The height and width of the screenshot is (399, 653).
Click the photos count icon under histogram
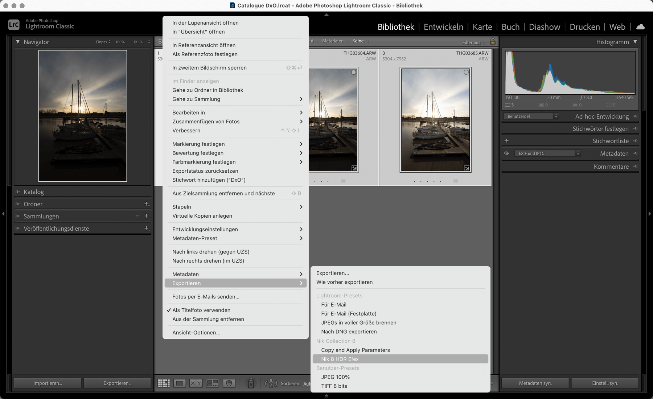coord(508,105)
